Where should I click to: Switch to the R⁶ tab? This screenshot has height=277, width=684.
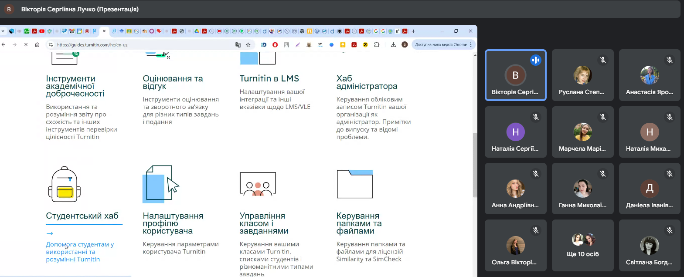pyautogui.click(x=398, y=31)
